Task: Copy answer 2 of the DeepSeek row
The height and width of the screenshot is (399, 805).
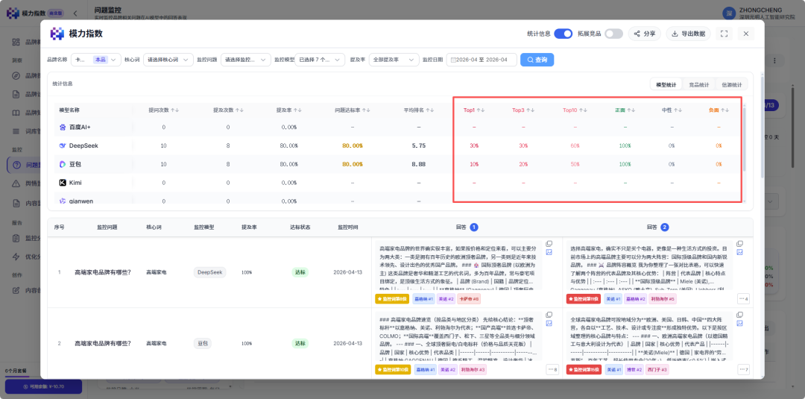Action: point(739,243)
